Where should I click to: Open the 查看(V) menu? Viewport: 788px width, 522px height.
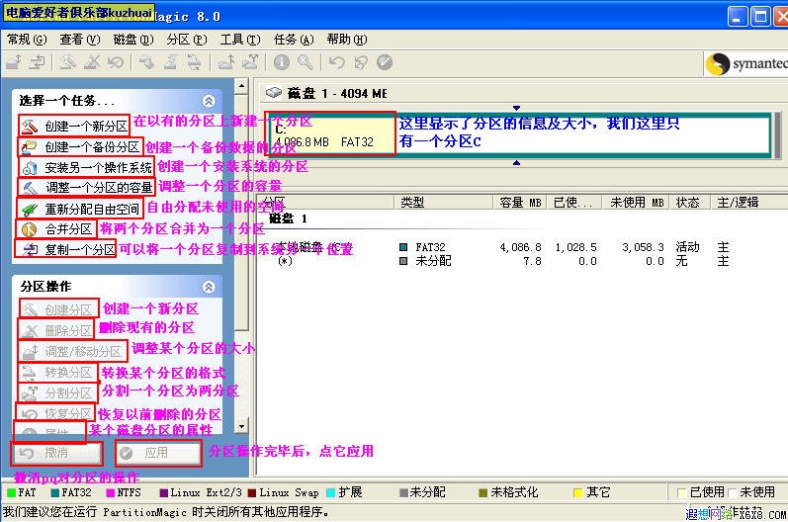click(80, 40)
